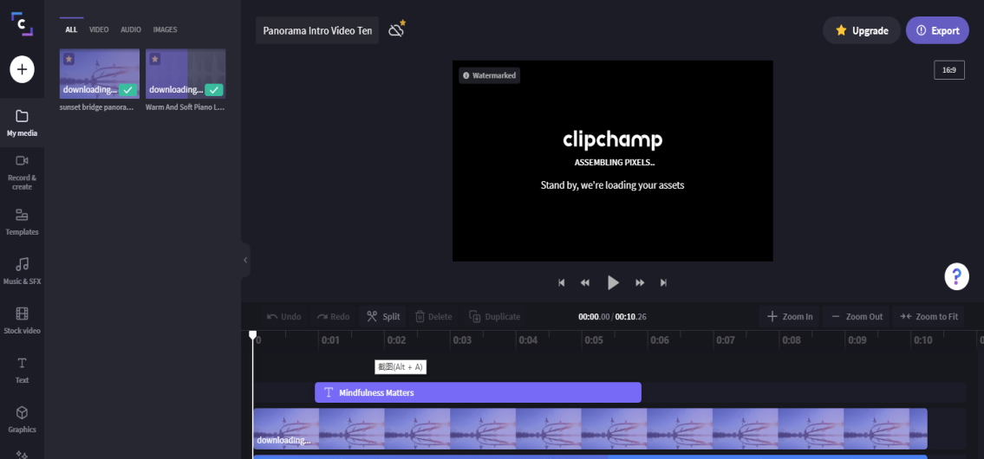Open Record & create sidebar section
The image size is (984, 459).
tap(22, 172)
